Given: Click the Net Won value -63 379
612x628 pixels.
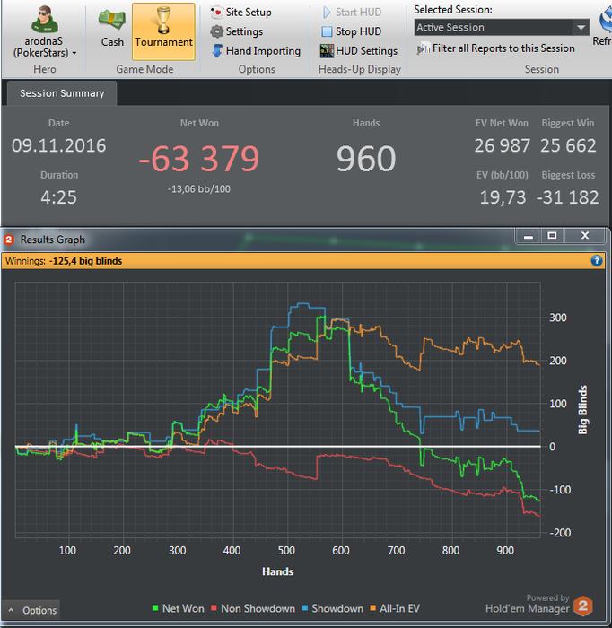Looking at the screenshot, I should pos(199,159).
